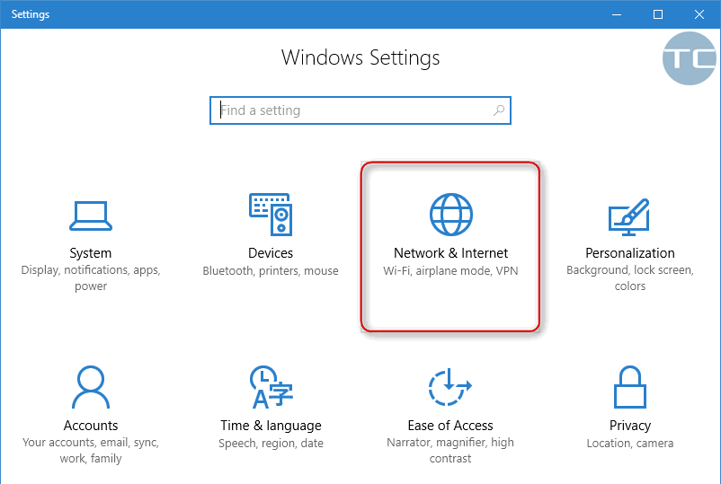Click 'Location, camera' description
The width and height of the screenshot is (721, 484).
(x=630, y=444)
